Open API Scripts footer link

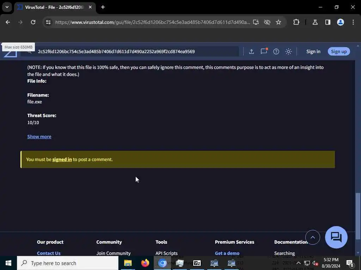click(x=166, y=253)
